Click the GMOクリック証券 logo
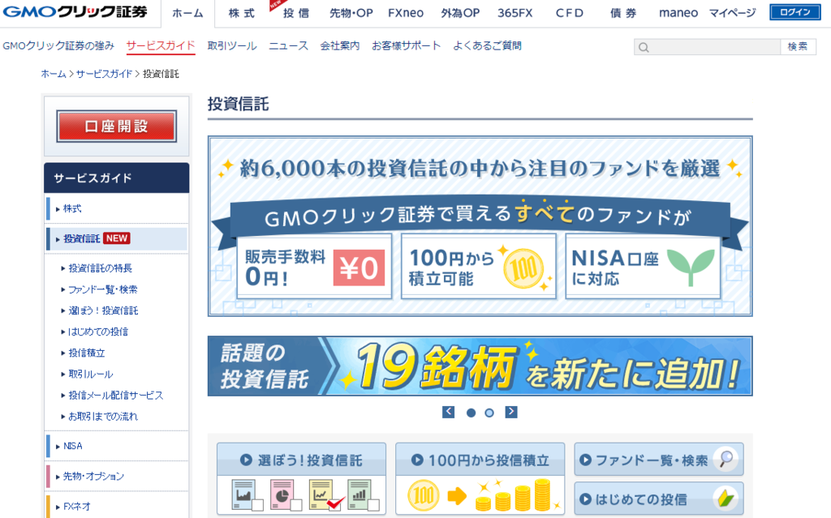Screen dimensions: 831x518 (75, 11)
